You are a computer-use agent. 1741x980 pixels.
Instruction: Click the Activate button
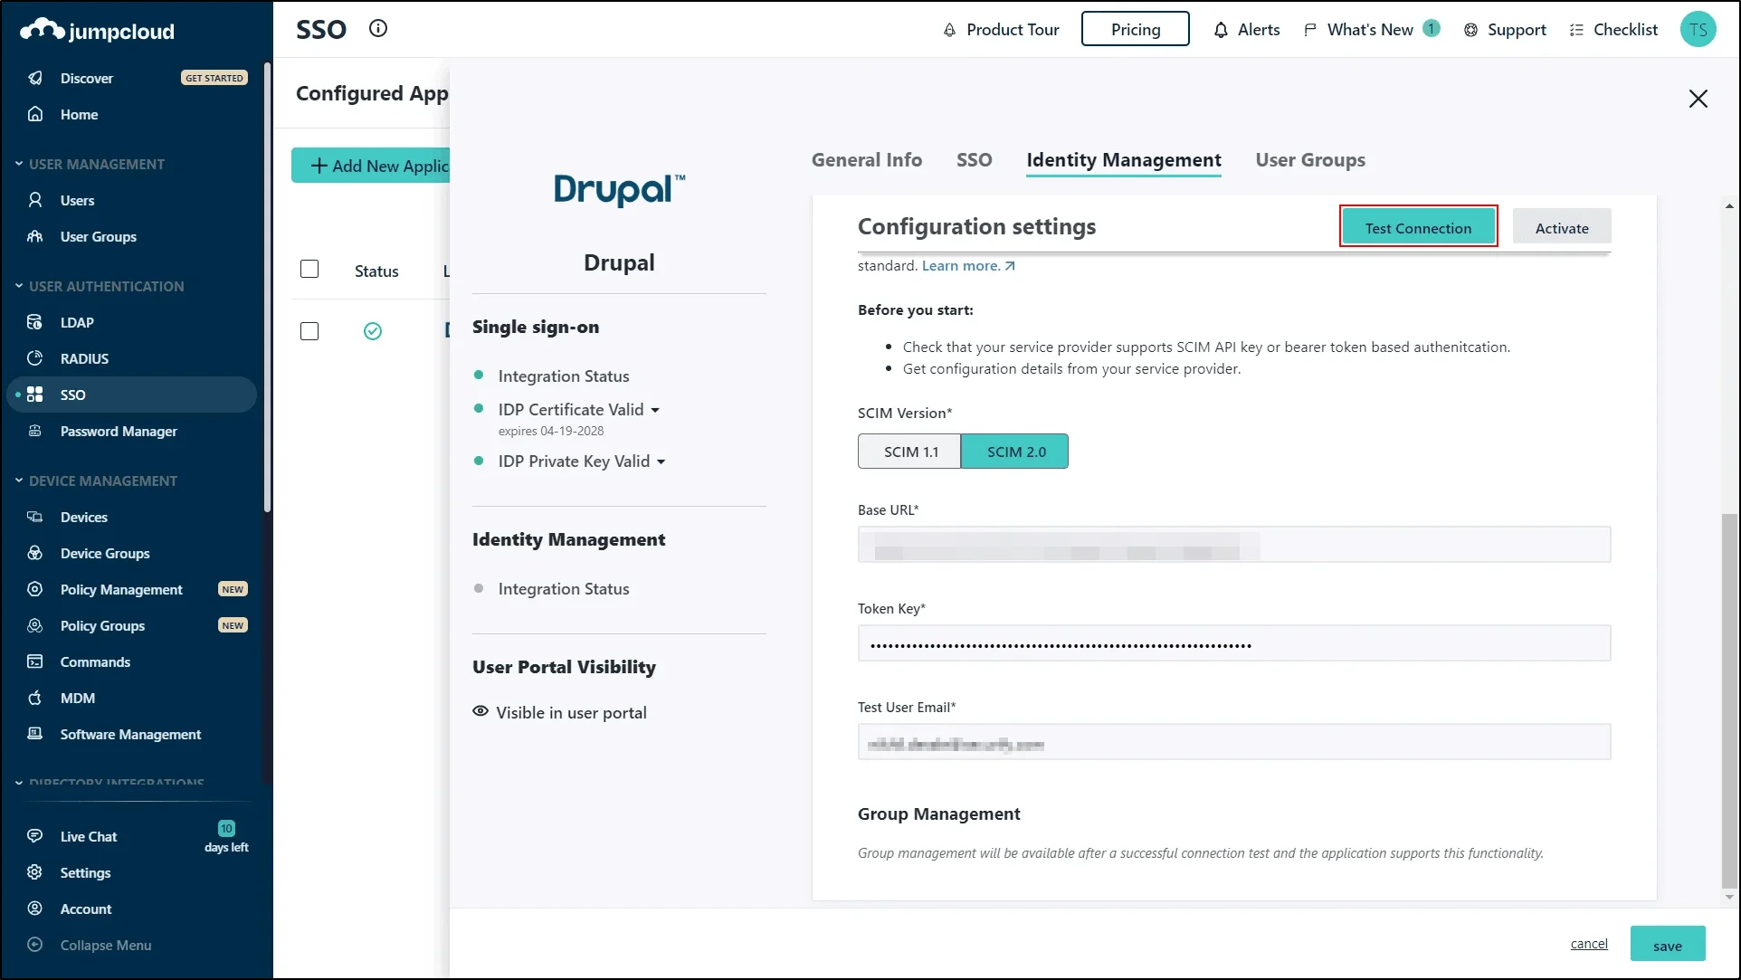click(1562, 227)
